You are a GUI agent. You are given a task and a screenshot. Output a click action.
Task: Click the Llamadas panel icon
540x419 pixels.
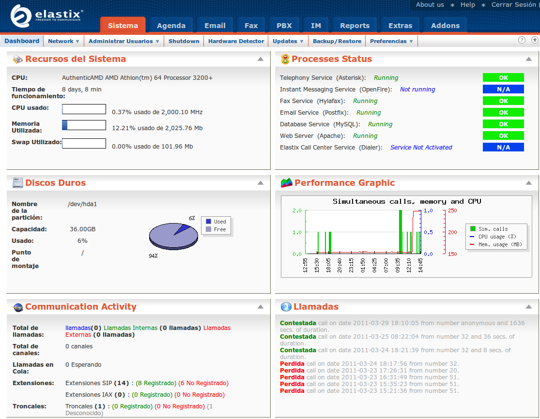tap(285, 307)
